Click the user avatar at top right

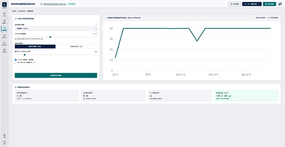click(x=280, y=4)
